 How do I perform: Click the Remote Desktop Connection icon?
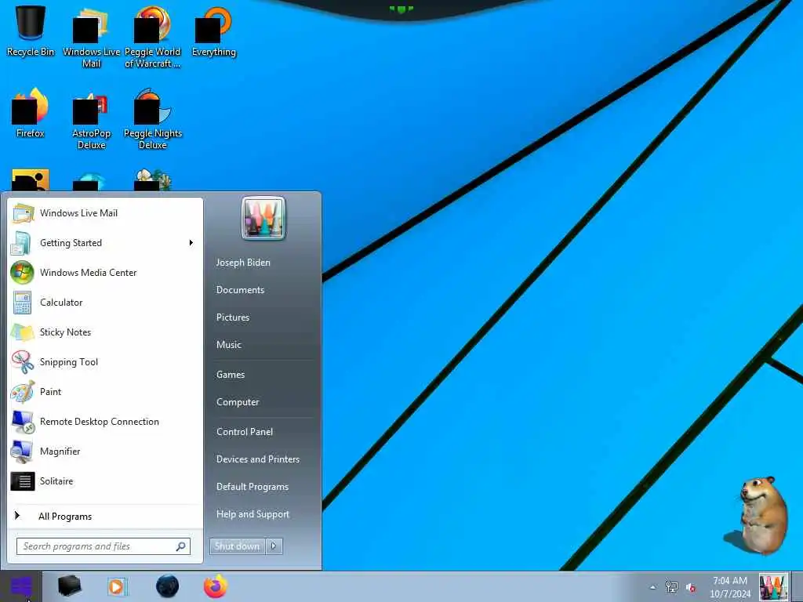[x=23, y=422]
